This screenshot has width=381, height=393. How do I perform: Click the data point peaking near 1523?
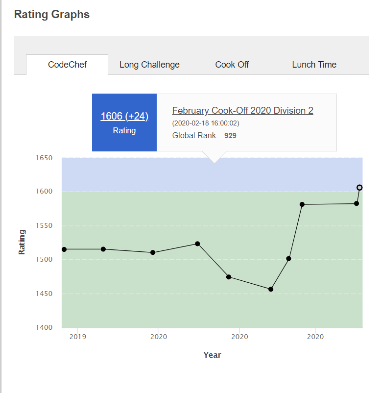point(197,244)
